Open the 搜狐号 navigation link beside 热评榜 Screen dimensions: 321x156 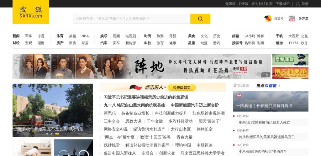tap(237, 43)
